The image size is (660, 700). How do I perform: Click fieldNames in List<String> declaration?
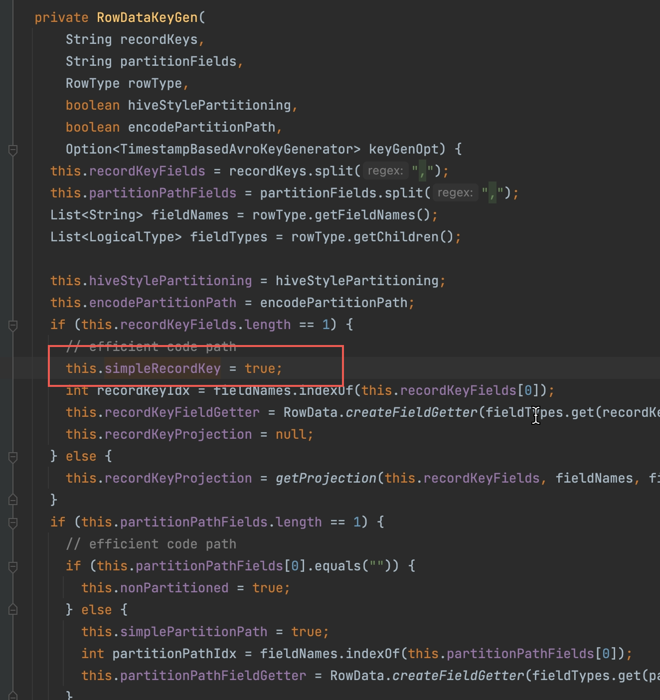[x=189, y=215]
